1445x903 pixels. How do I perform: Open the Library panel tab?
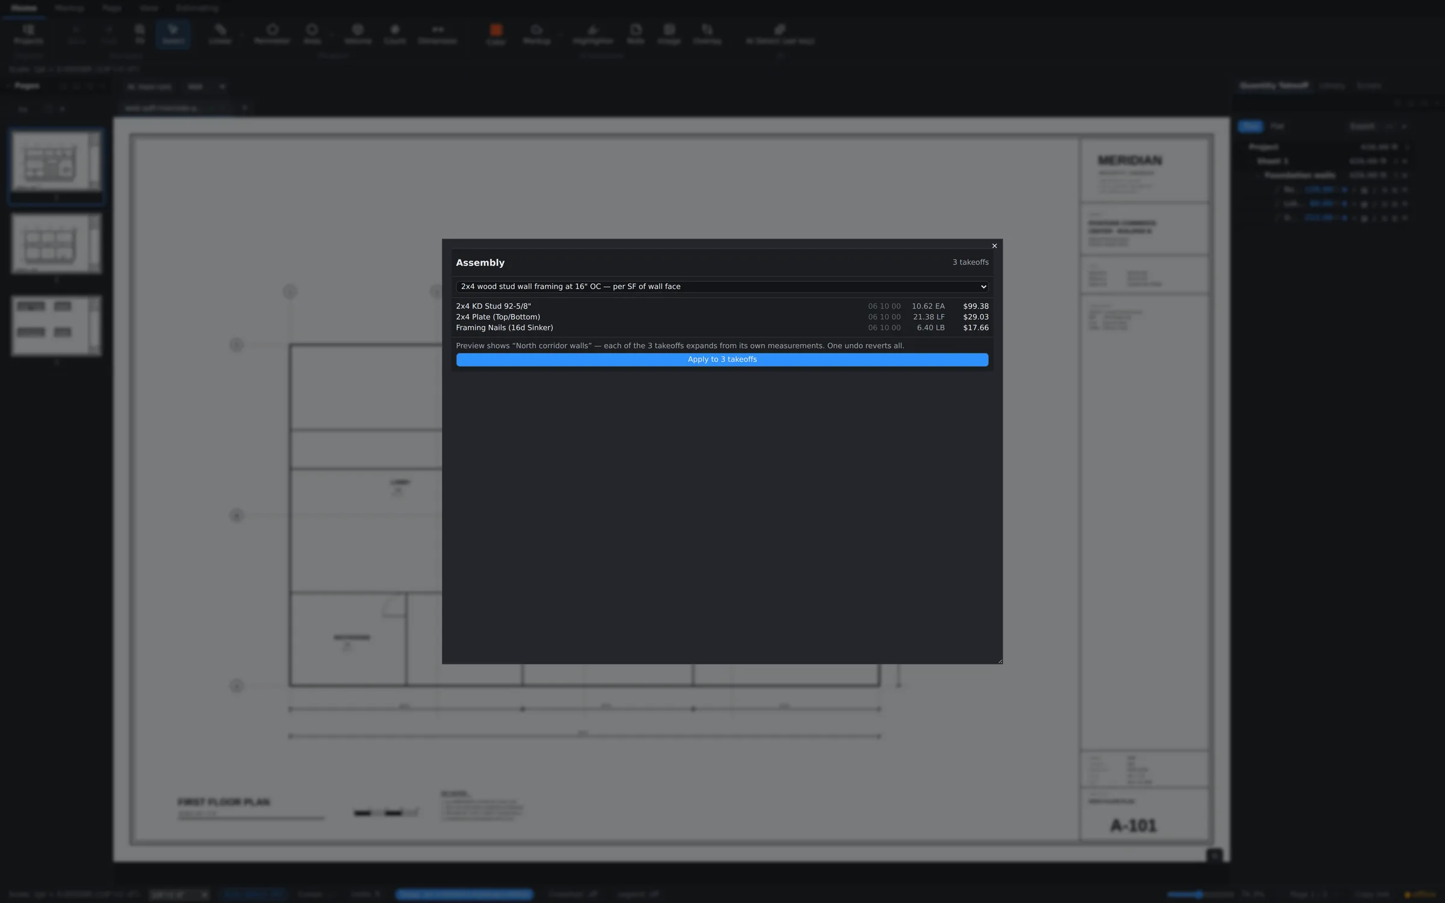point(1331,86)
